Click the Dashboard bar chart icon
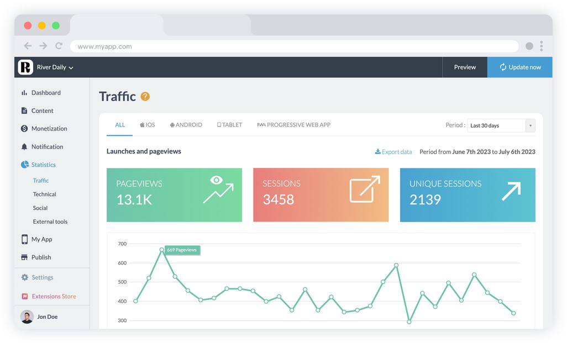Screen dimensions: 567x343 click(x=24, y=93)
